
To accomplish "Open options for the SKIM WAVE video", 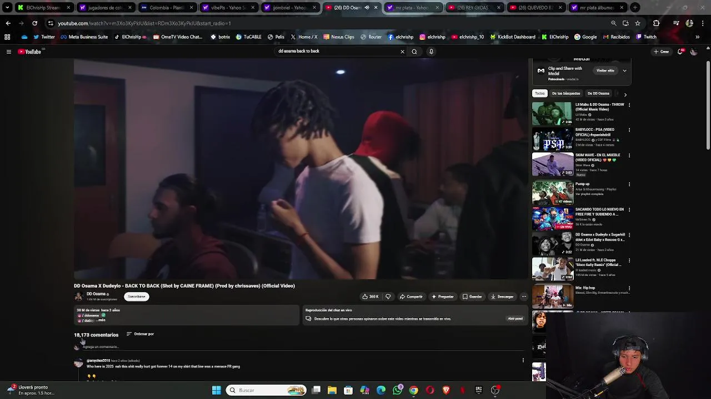I will click(x=629, y=156).
